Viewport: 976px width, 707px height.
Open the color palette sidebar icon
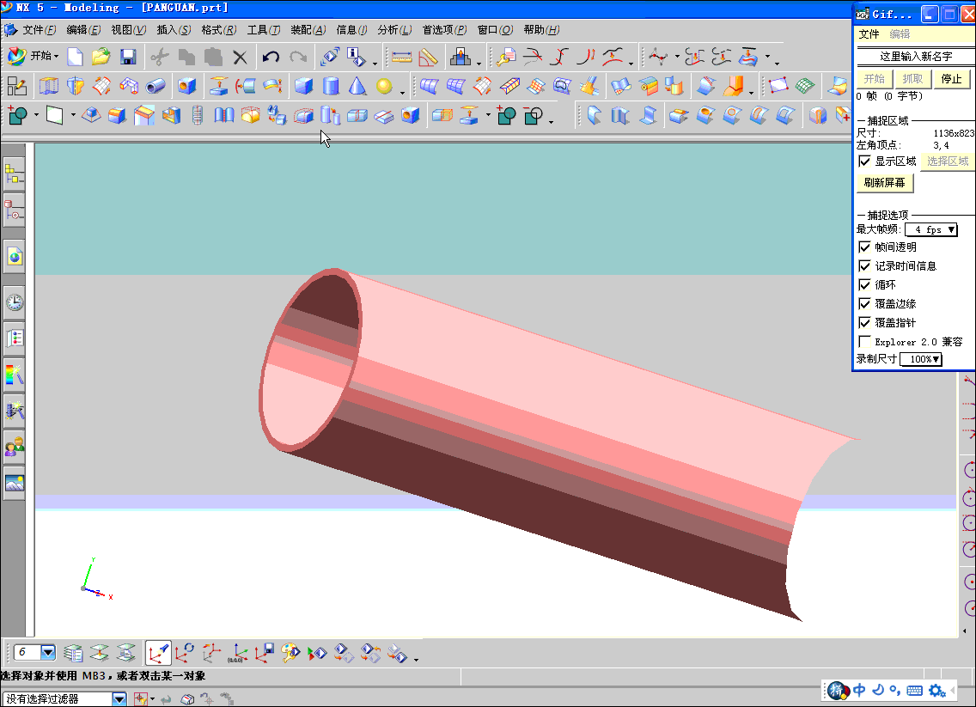[x=14, y=375]
